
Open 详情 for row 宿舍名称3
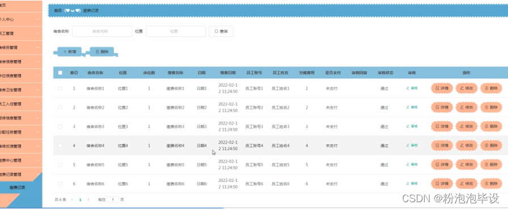(x=442, y=126)
